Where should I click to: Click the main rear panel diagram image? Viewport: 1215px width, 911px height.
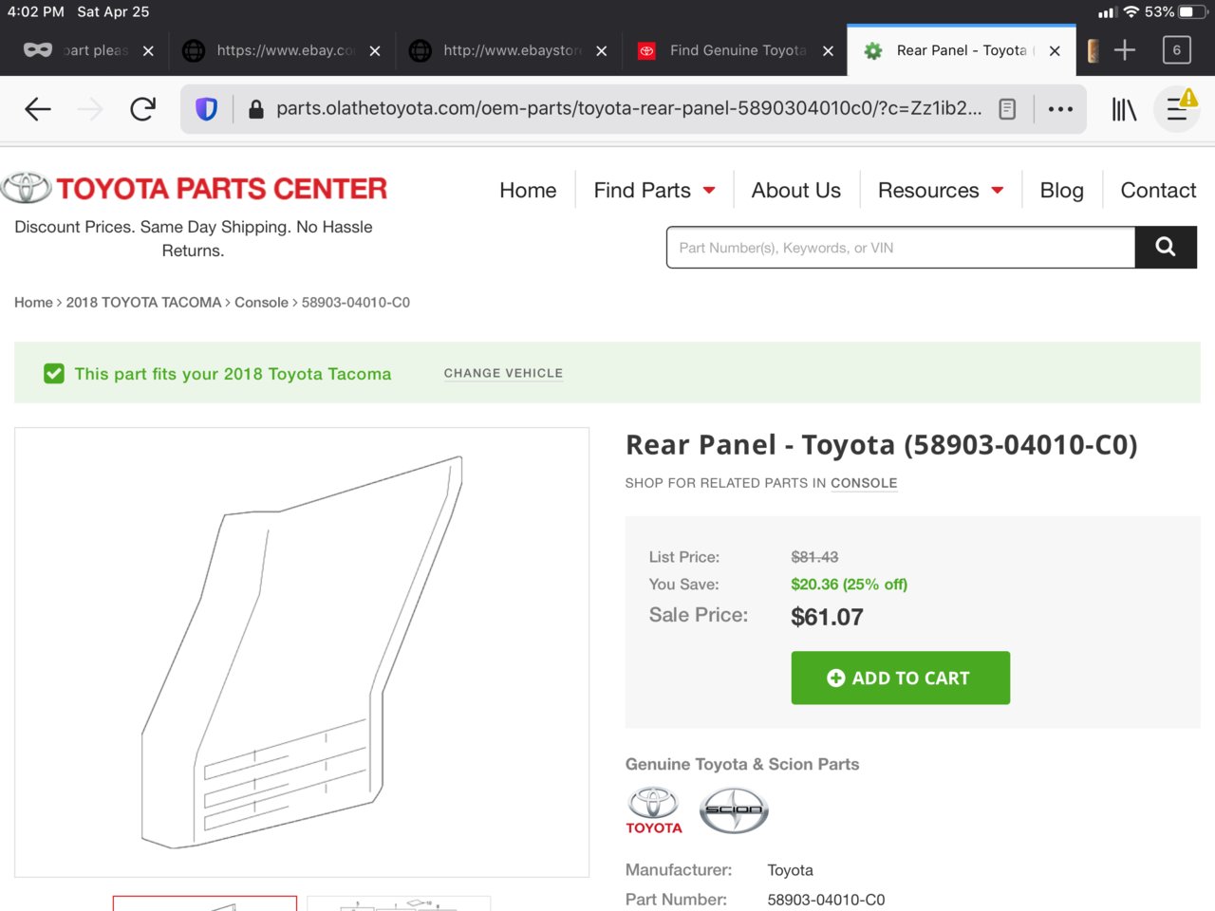click(x=302, y=652)
